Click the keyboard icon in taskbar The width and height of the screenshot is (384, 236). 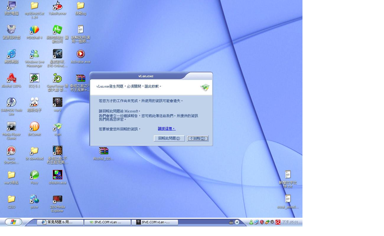[x=231, y=222]
